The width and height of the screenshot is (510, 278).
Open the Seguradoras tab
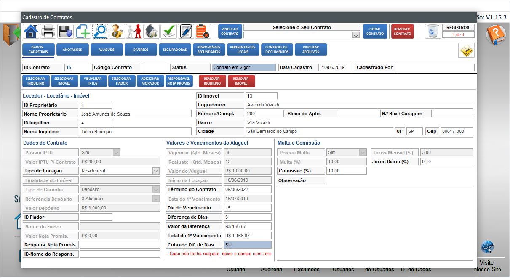pos(175,50)
